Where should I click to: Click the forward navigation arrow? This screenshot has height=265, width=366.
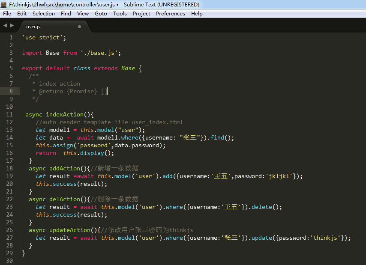pyautogui.click(x=11, y=25)
